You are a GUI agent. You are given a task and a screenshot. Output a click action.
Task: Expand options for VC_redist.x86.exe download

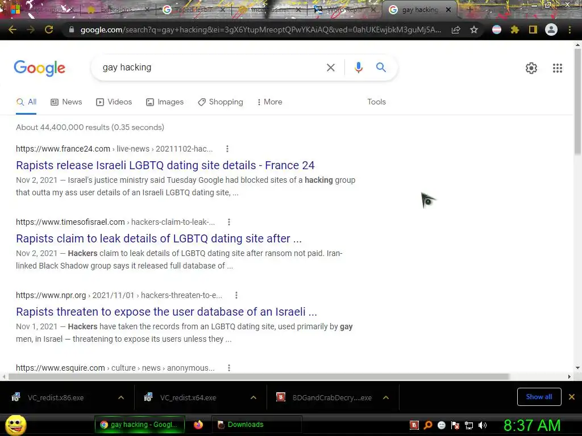coord(121,397)
